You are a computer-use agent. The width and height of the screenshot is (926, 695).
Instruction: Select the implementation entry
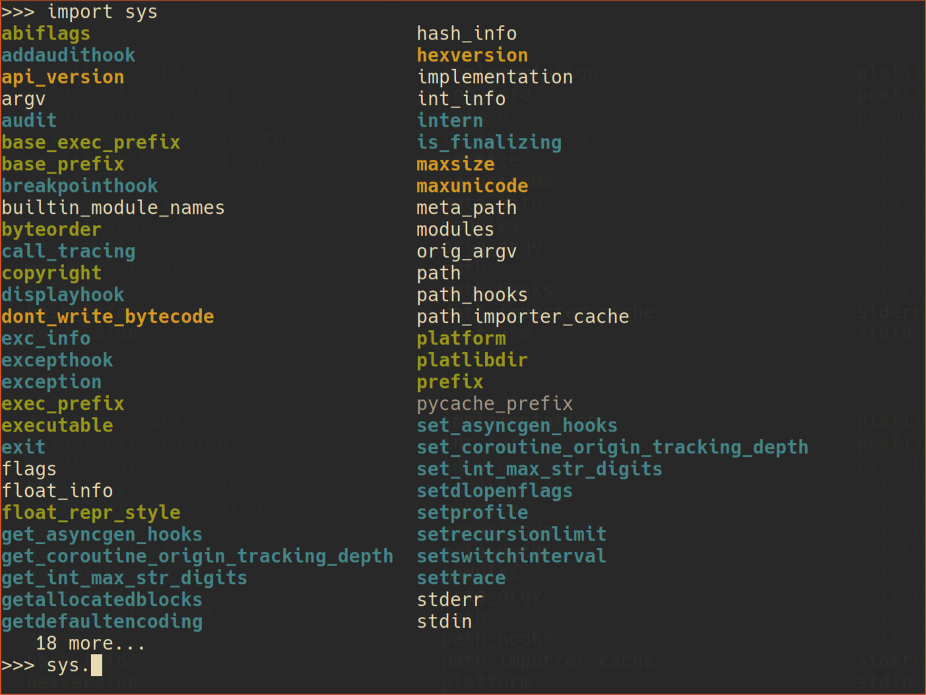point(494,77)
